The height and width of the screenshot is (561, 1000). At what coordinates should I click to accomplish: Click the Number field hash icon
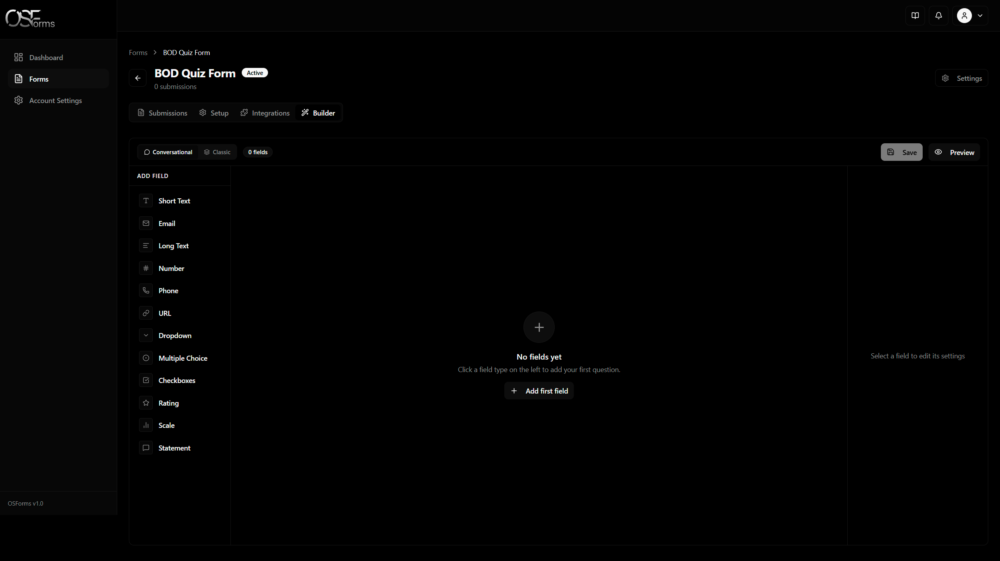(x=146, y=268)
